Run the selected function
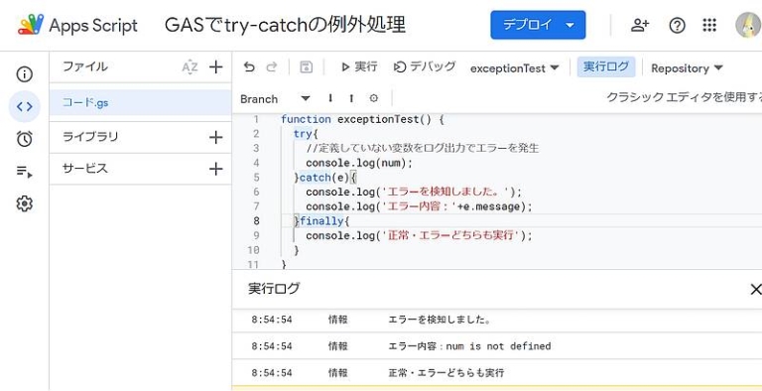Image resolution: width=762 pixels, height=391 pixels. (x=359, y=67)
